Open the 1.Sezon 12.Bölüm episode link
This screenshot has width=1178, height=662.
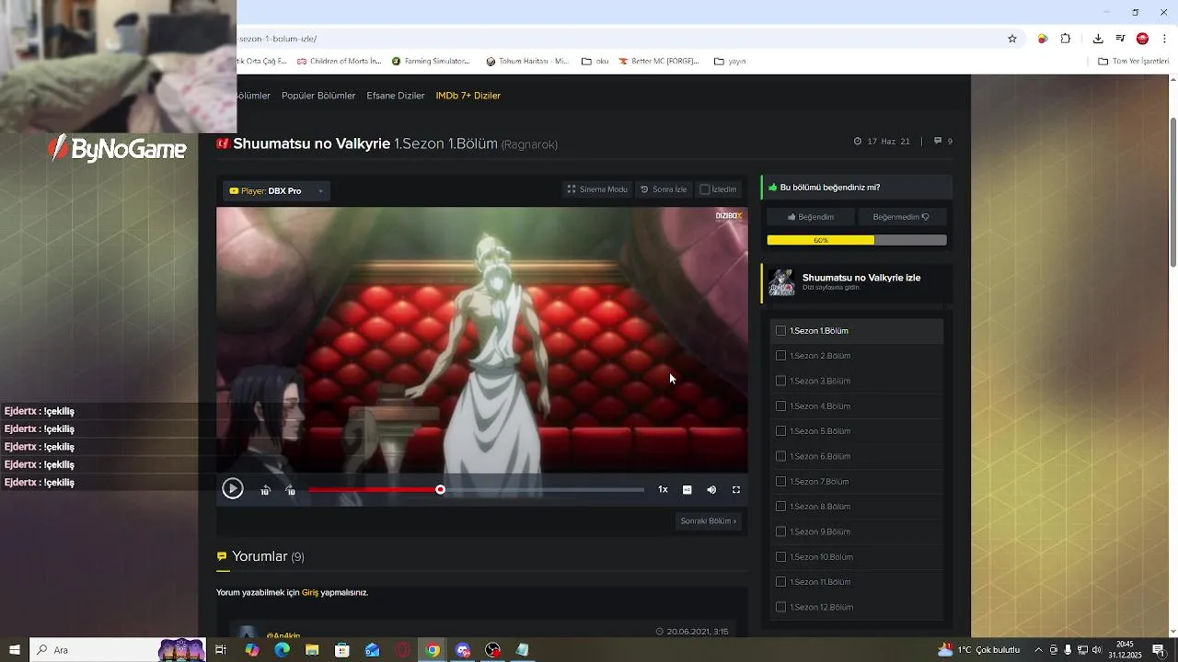[822, 607]
